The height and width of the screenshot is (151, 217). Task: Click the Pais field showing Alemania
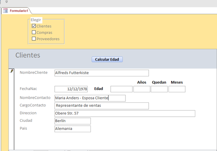tap(72, 129)
